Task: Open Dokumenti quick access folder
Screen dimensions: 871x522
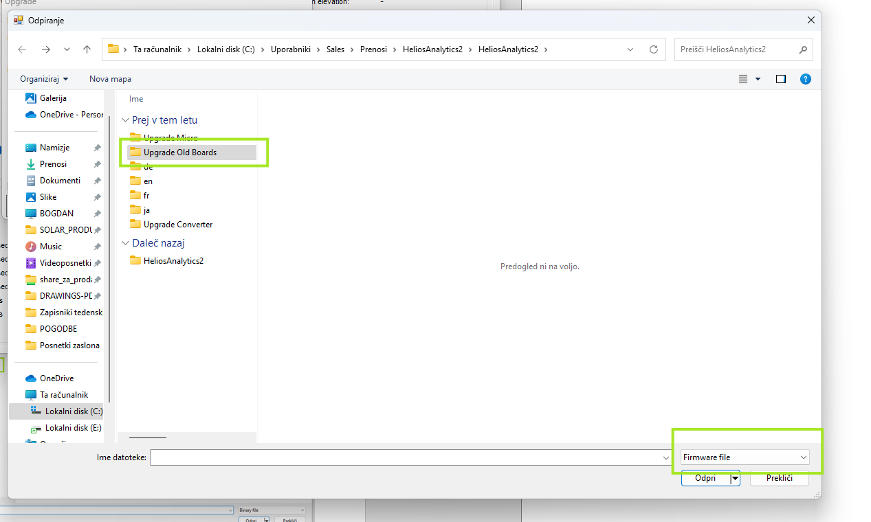Action: [58, 181]
